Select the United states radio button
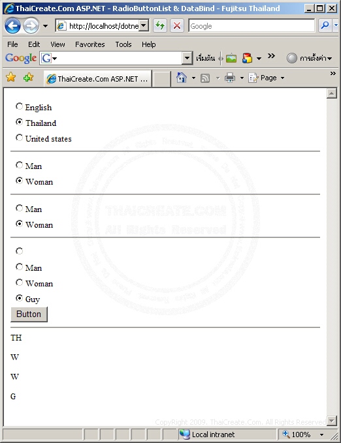The image size is (341, 443). (19, 138)
